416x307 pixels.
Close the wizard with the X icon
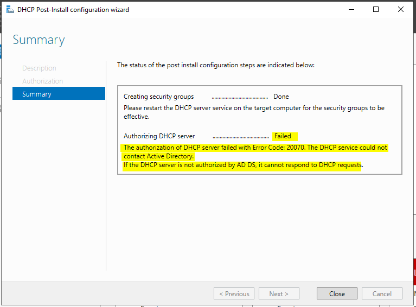(401, 10)
